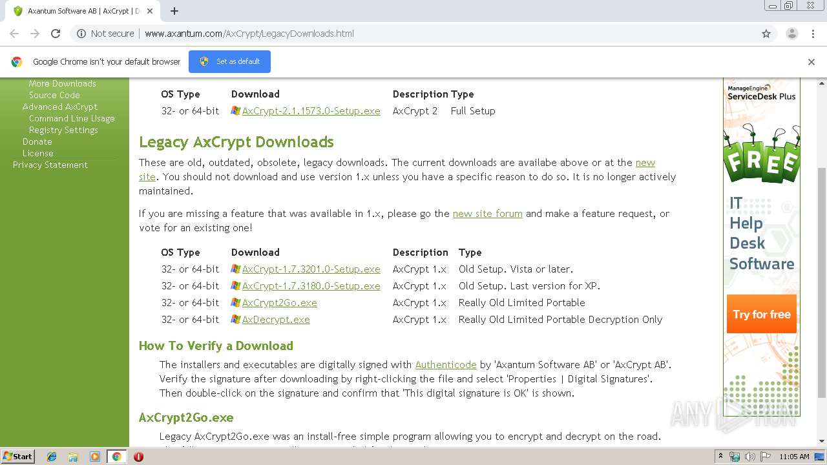The height and width of the screenshot is (465, 827).
Task: Click the Windows icon beside AxCrypt-2.1.1573.0-Setup.exe
Action: tap(236, 111)
